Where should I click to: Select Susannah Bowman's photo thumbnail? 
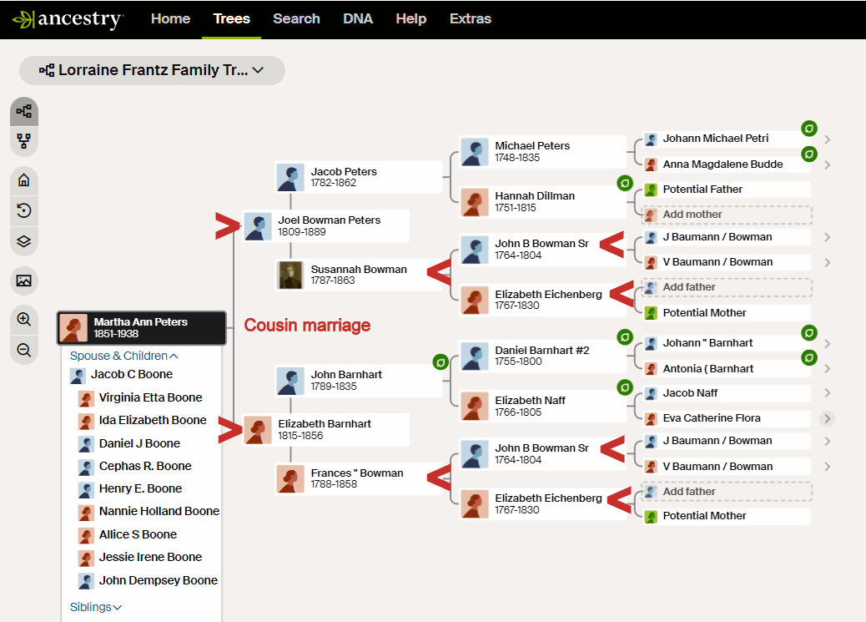point(290,275)
